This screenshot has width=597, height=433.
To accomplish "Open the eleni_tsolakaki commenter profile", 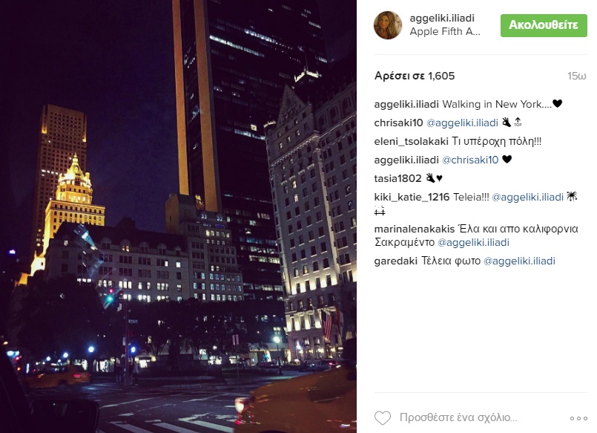I will point(411,141).
